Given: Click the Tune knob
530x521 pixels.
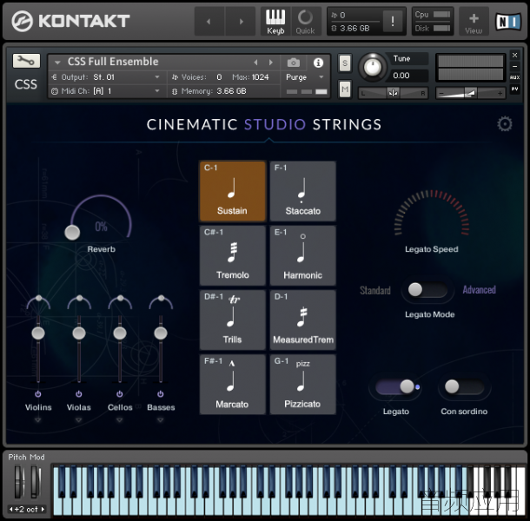Looking at the screenshot, I should pyautogui.click(x=373, y=68).
